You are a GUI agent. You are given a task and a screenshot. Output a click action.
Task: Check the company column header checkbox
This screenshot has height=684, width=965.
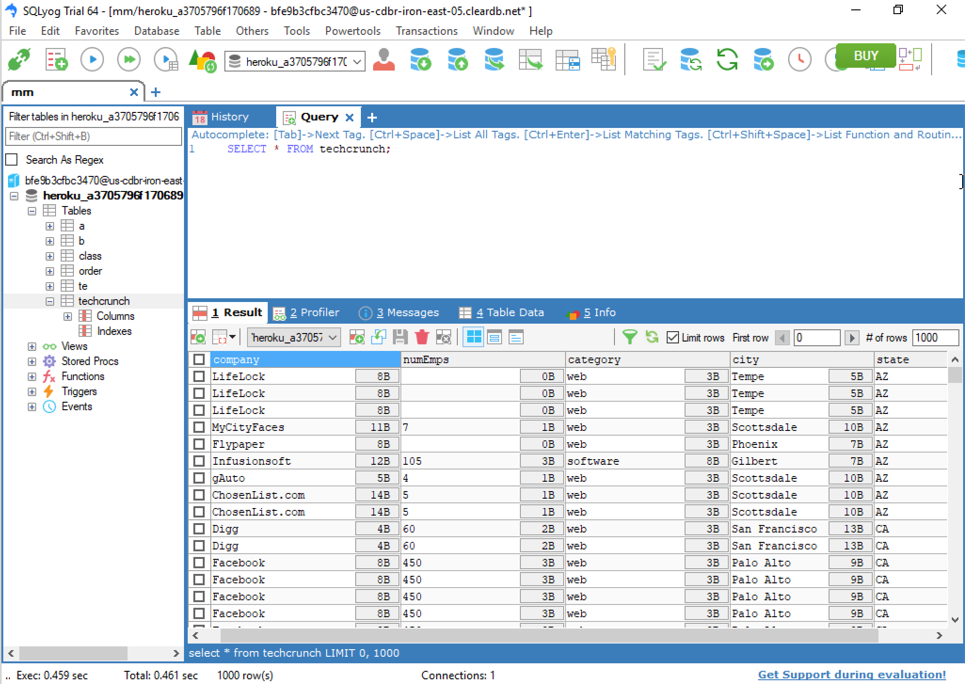199,360
